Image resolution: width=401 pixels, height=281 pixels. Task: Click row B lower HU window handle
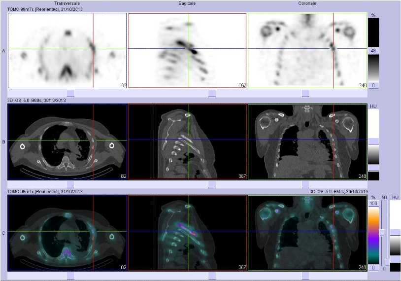373,168
